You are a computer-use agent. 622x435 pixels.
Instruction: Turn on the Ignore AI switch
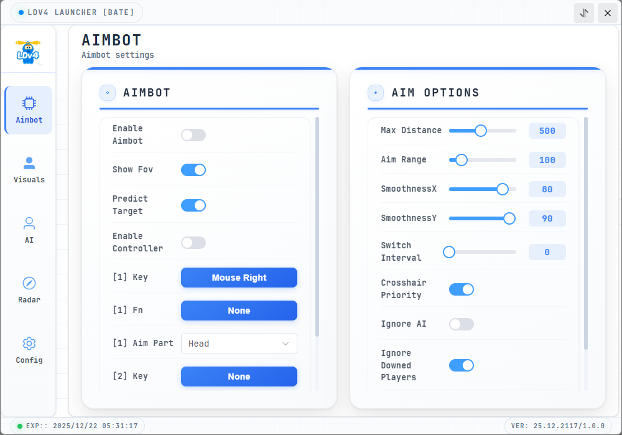click(461, 324)
